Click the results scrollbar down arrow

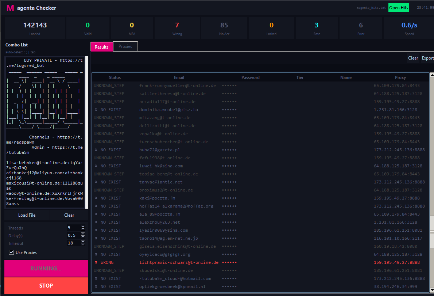pyautogui.click(x=432, y=290)
